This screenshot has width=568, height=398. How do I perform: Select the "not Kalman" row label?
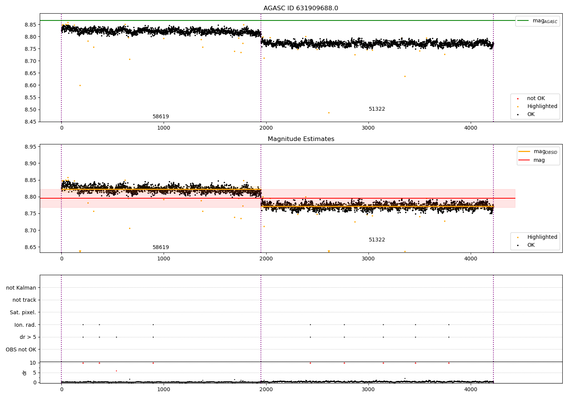coord(21,288)
